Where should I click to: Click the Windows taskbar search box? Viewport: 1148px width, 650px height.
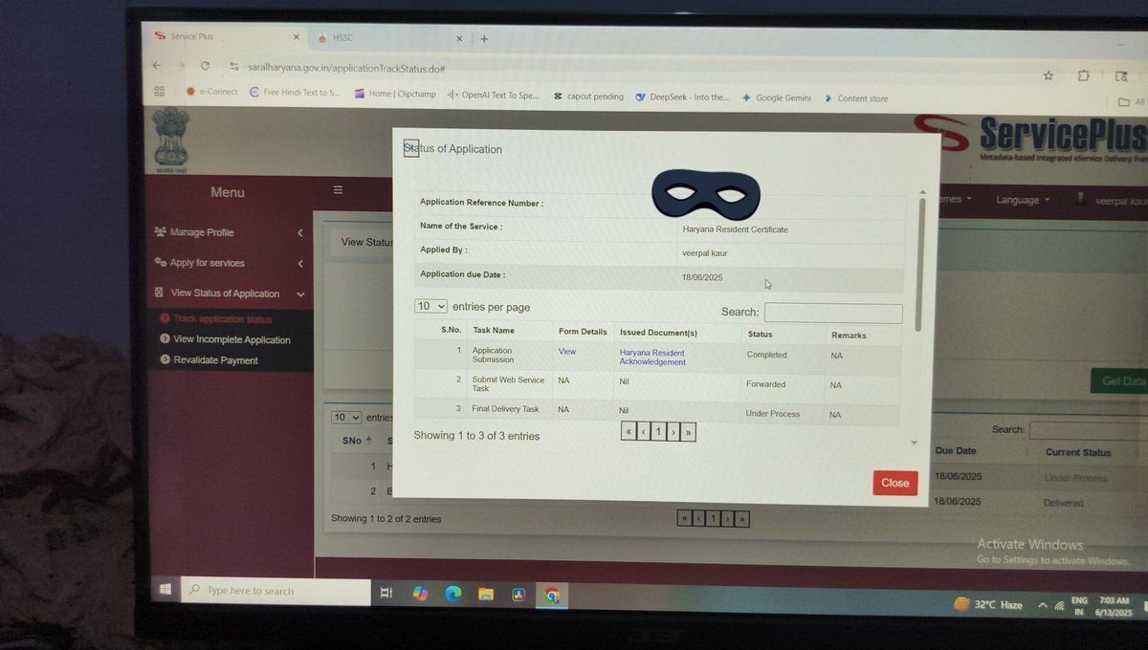(276, 591)
